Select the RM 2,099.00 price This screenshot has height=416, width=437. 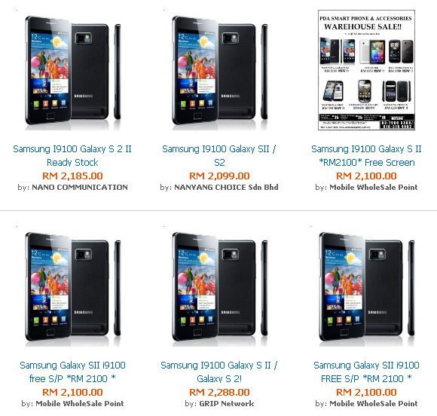click(x=219, y=176)
